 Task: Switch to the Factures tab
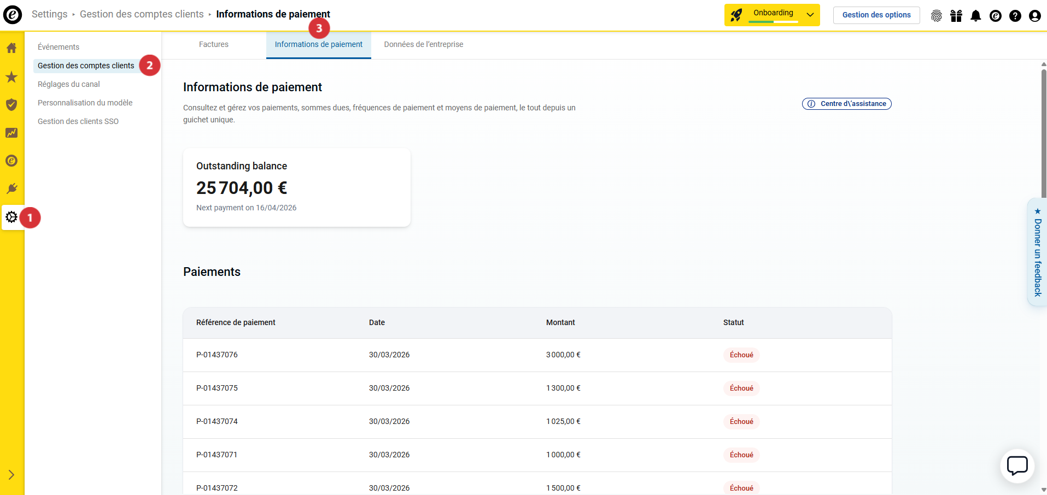(x=214, y=45)
